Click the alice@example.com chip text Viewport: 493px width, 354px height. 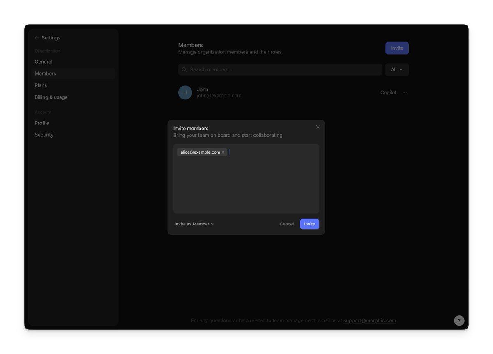point(200,152)
